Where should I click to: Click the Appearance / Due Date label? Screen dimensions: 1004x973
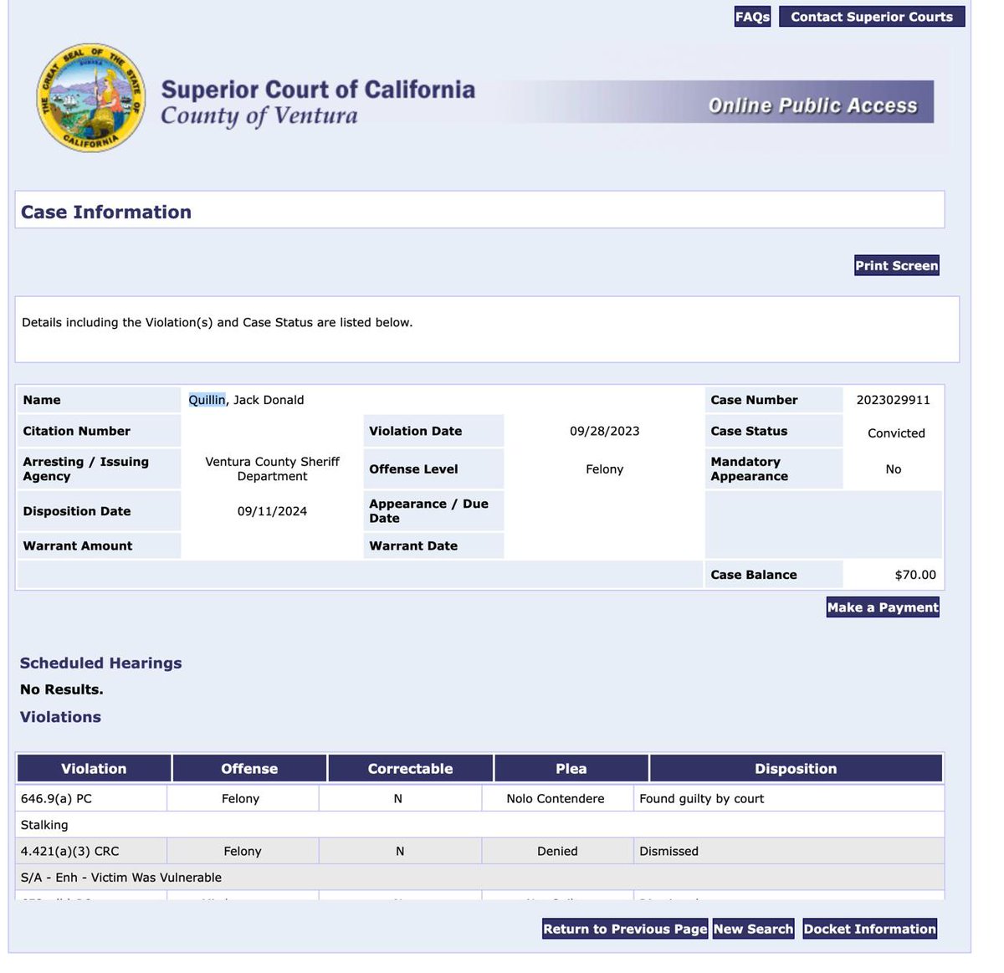(x=428, y=511)
